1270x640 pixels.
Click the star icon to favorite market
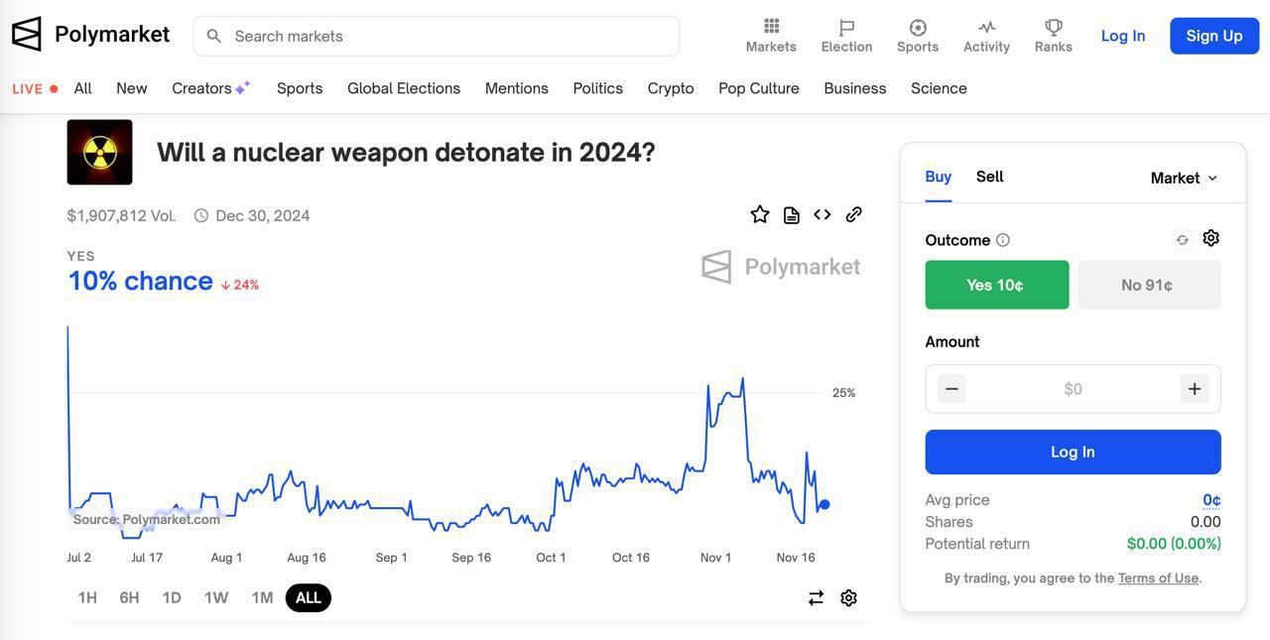(x=760, y=214)
